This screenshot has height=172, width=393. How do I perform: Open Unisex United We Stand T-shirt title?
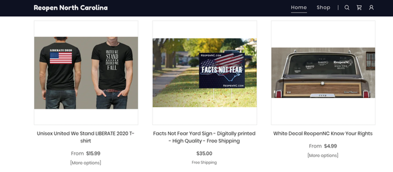click(86, 137)
